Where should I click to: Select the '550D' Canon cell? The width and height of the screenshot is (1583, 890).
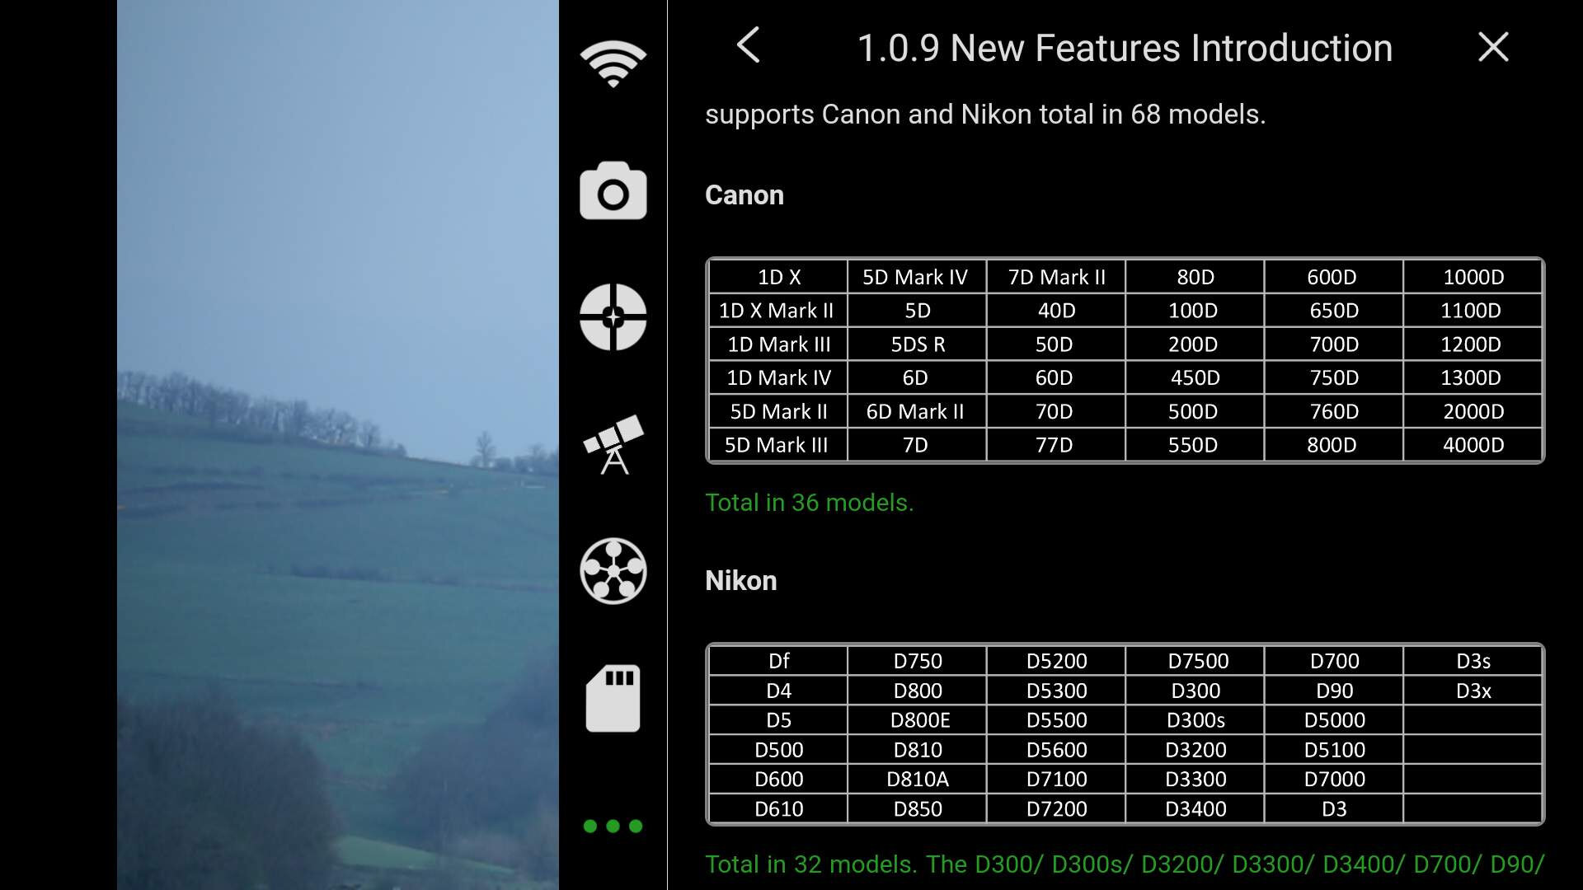click(1195, 445)
